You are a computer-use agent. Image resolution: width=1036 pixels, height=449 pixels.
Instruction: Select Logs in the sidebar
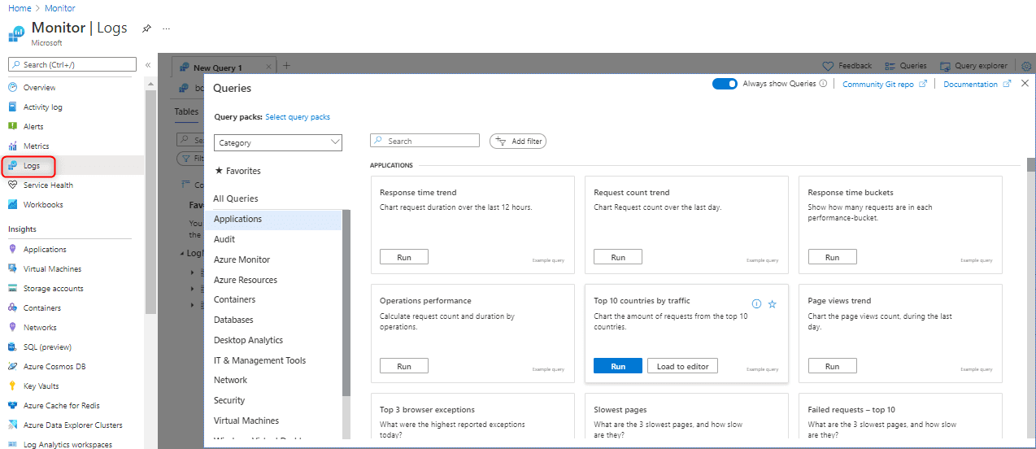(x=31, y=165)
